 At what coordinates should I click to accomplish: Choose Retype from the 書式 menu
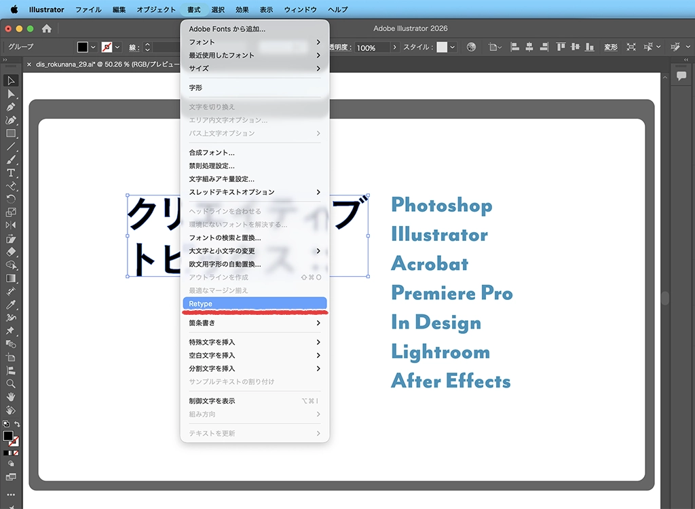click(255, 303)
